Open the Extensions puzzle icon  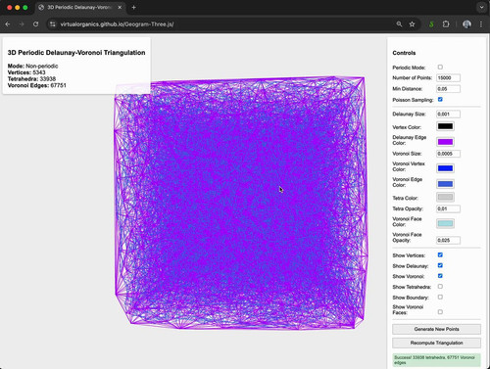pos(446,24)
